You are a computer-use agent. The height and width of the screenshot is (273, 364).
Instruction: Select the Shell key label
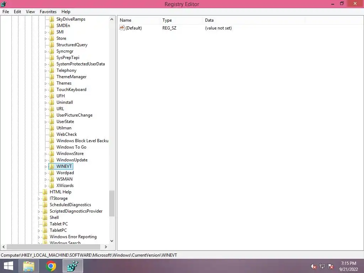54,218
